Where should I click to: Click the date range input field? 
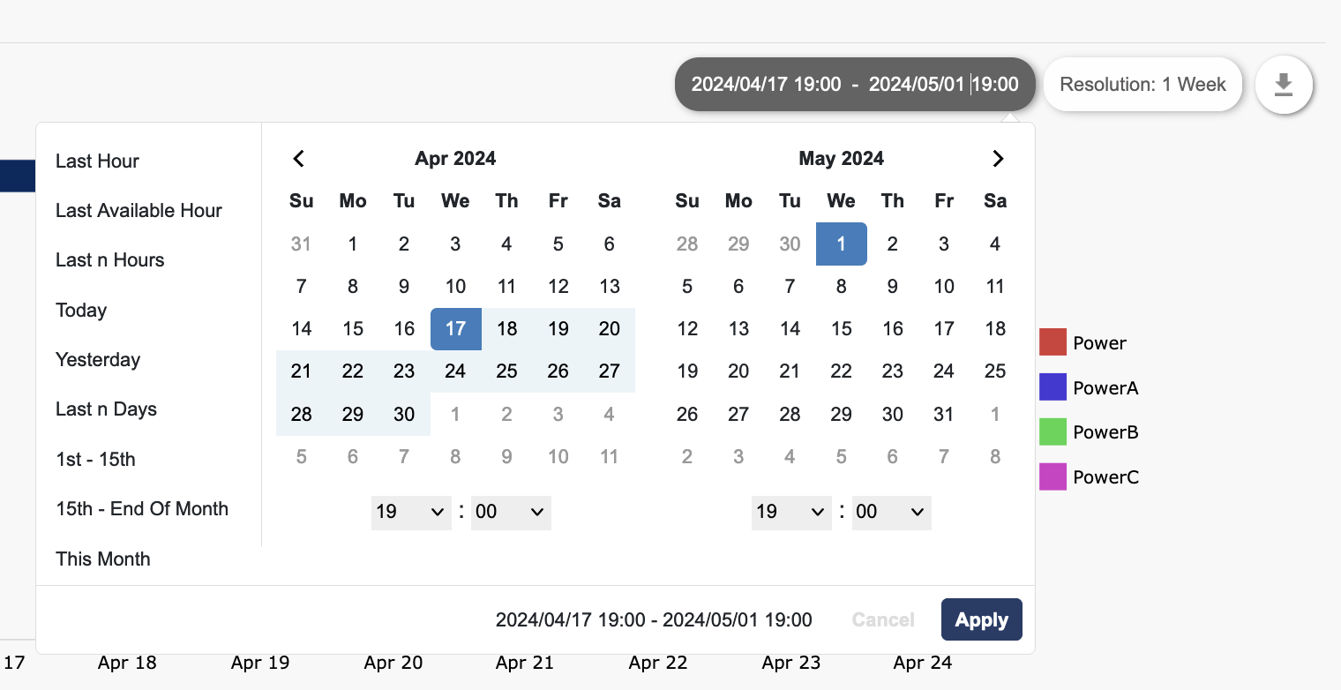tap(854, 85)
